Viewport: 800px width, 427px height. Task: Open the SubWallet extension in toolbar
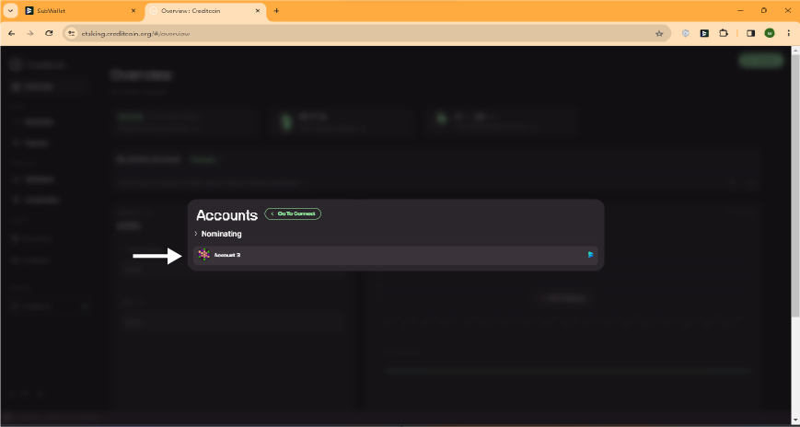click(x=704, y=33)
